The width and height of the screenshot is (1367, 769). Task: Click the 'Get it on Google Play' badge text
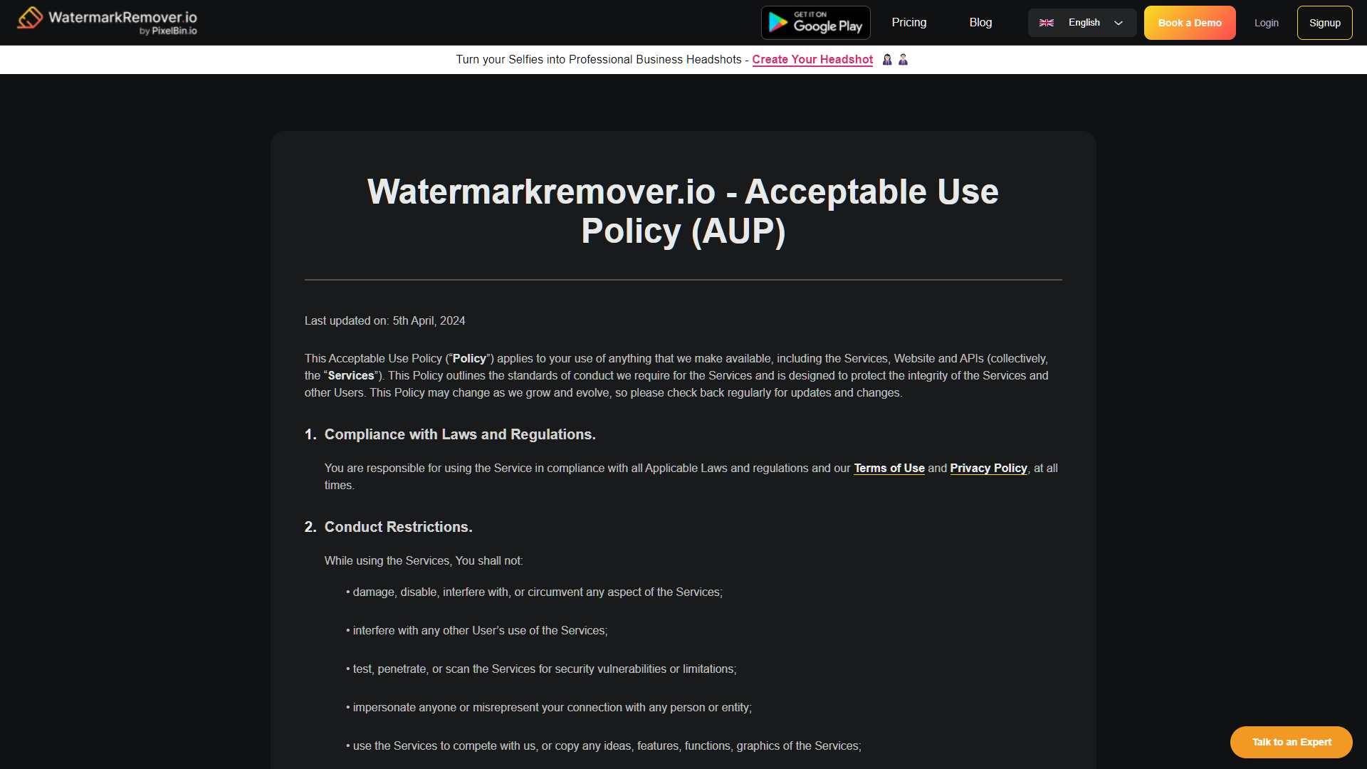tap(827, 23)
